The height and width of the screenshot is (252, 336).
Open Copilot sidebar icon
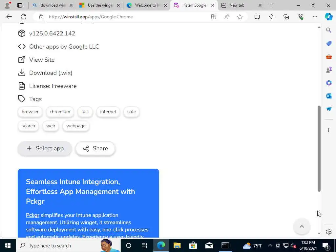click(x=328, y=17)
